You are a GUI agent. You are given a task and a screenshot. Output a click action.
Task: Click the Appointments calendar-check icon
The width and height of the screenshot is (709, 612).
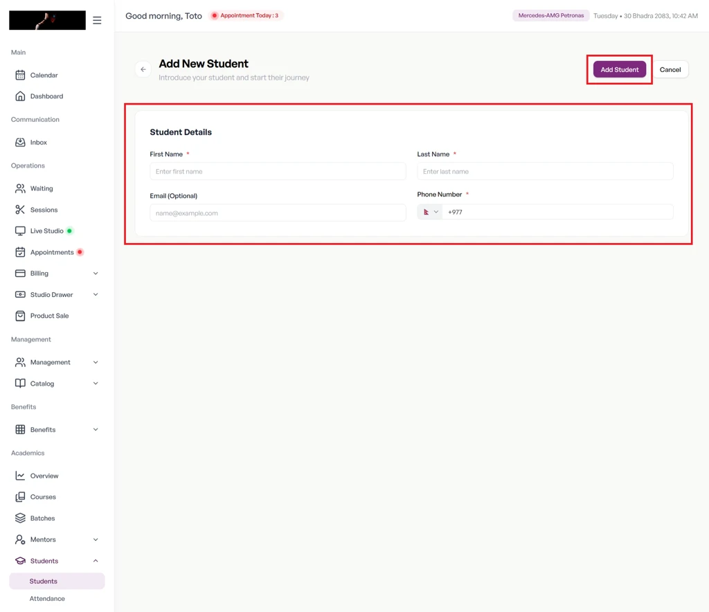20,252
